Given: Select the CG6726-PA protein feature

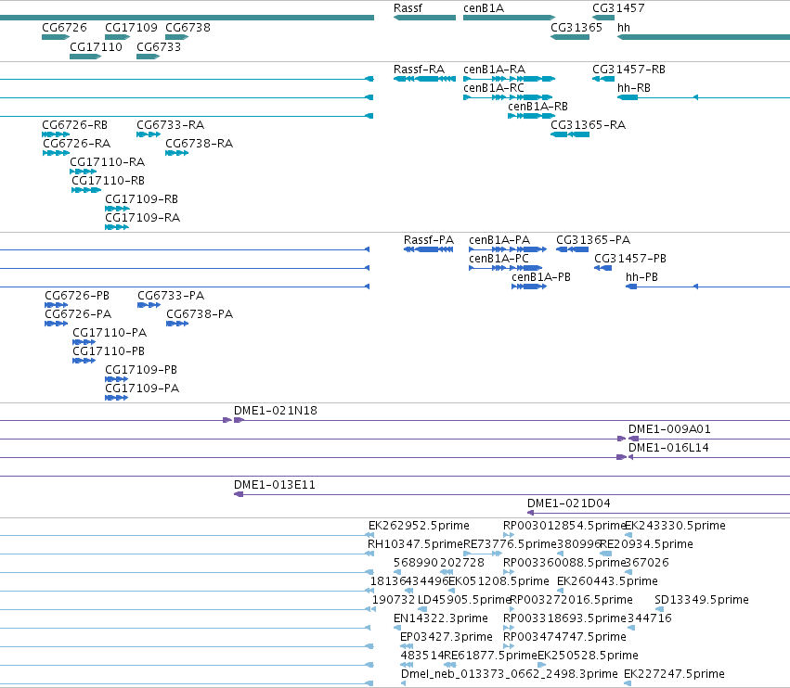Looking at the screenshot, I should pyautogui.click(x=56, y=324).
